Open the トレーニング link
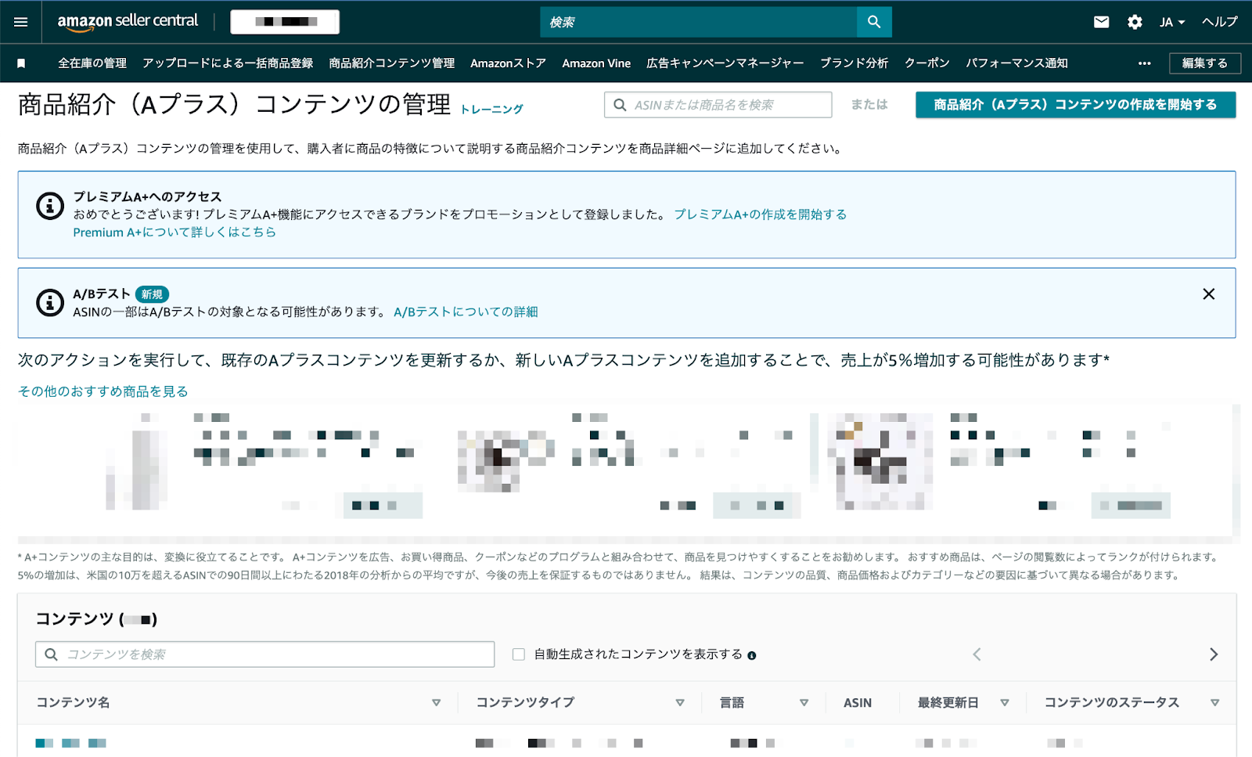The width and height of the screenshot is (1252, 757). 491,110
